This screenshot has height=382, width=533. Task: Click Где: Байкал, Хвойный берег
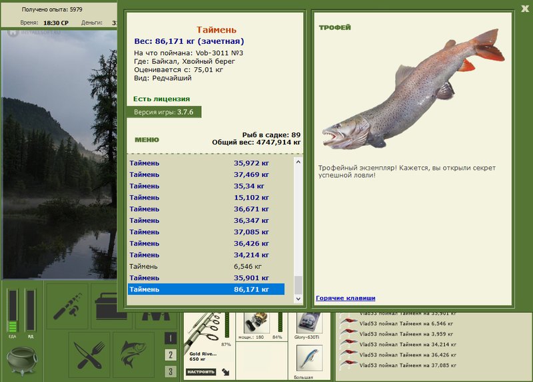(x=185, y=61)
